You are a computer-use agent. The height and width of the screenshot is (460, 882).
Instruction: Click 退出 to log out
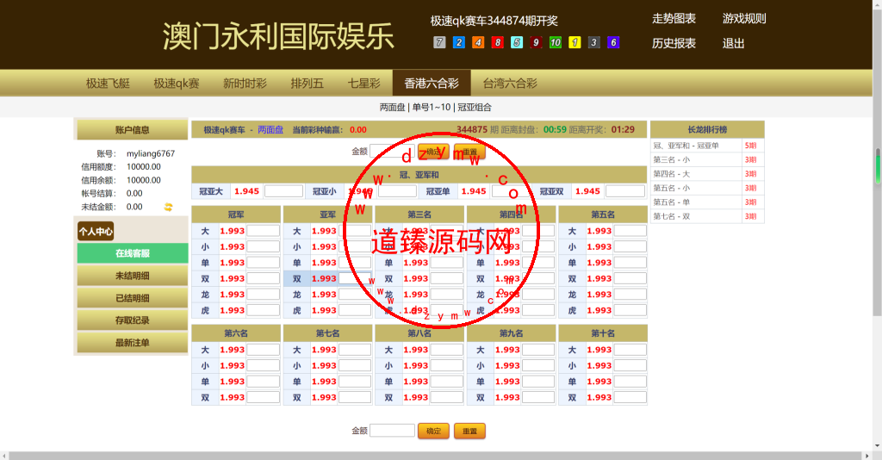point(734,43)
